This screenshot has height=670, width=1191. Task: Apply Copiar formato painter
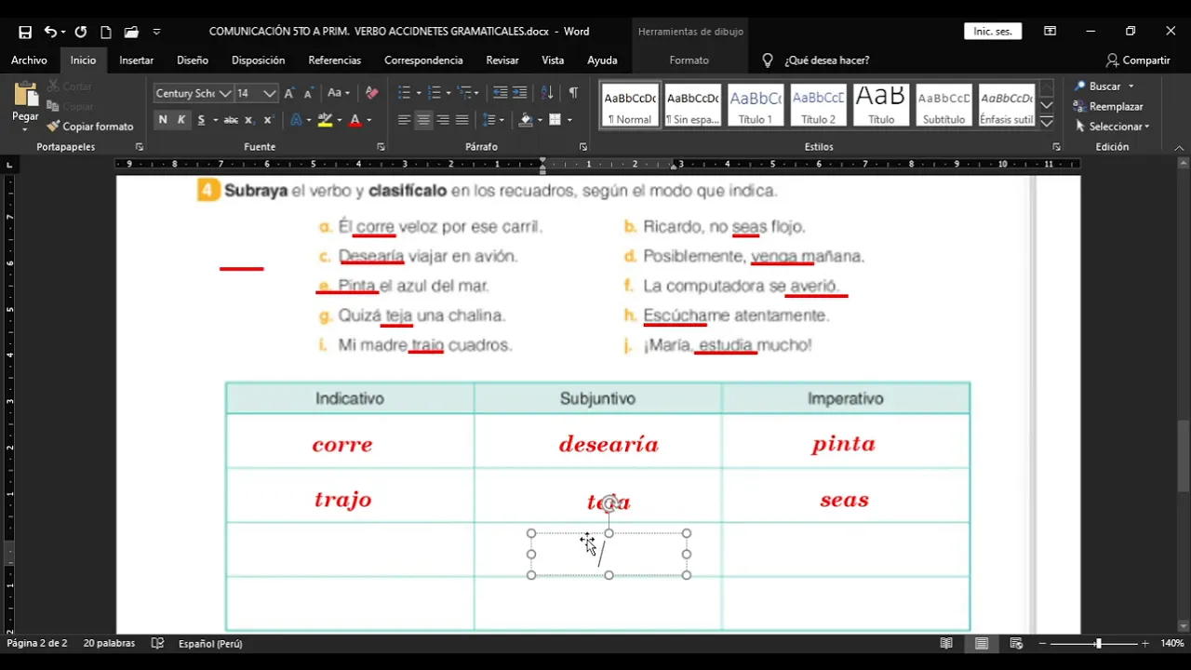[90, 127]
